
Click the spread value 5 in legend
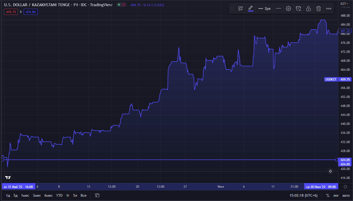(21, 12)
